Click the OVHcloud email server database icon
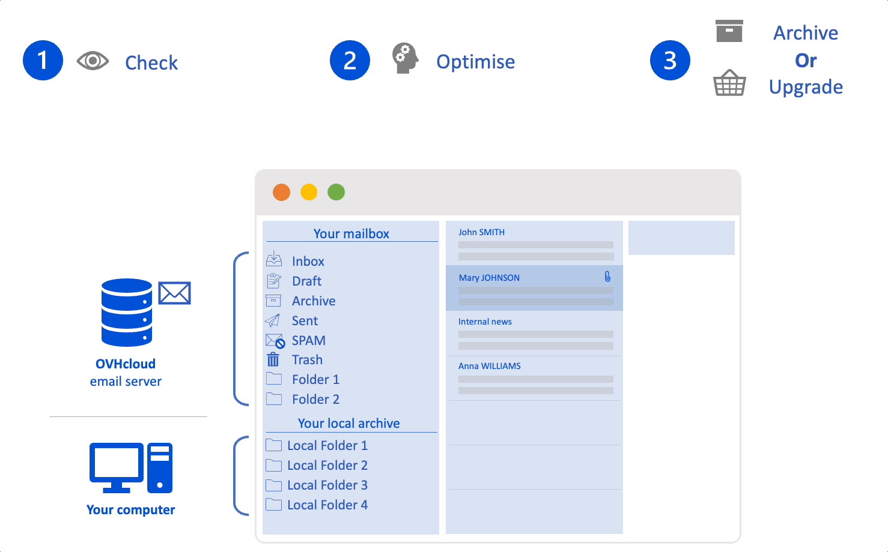The height and width of the screenshot is (552, 888). point(127,313)
